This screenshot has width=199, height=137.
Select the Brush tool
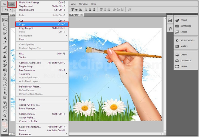click(x=5, y=52)
